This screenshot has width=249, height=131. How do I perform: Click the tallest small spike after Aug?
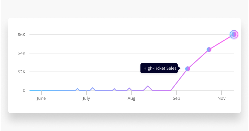(148, 87)
